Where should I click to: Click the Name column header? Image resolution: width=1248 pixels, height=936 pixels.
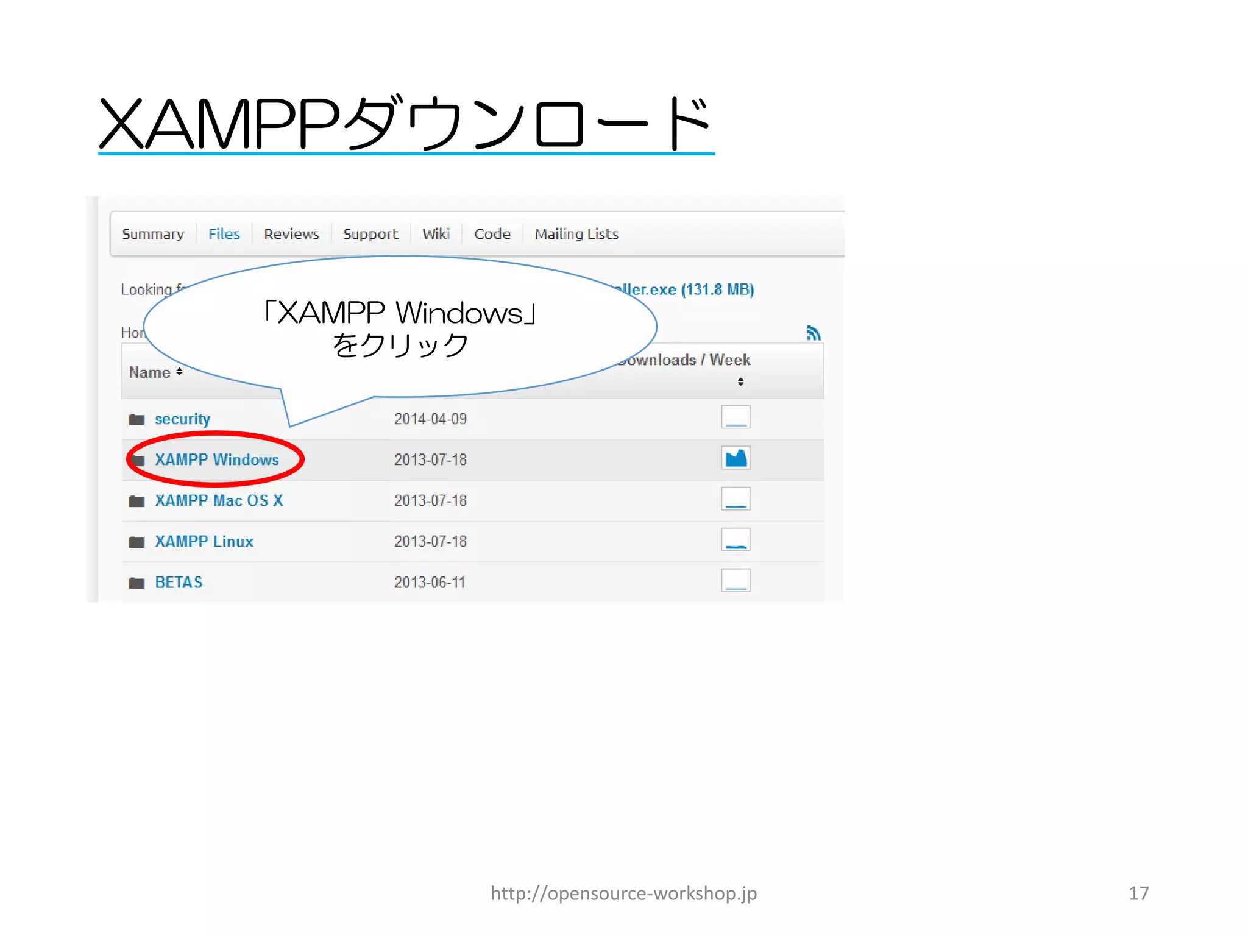click(149, 372)
